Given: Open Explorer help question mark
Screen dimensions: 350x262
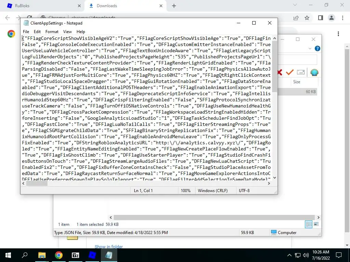Looking at the screenshot, I should [317, 48].
